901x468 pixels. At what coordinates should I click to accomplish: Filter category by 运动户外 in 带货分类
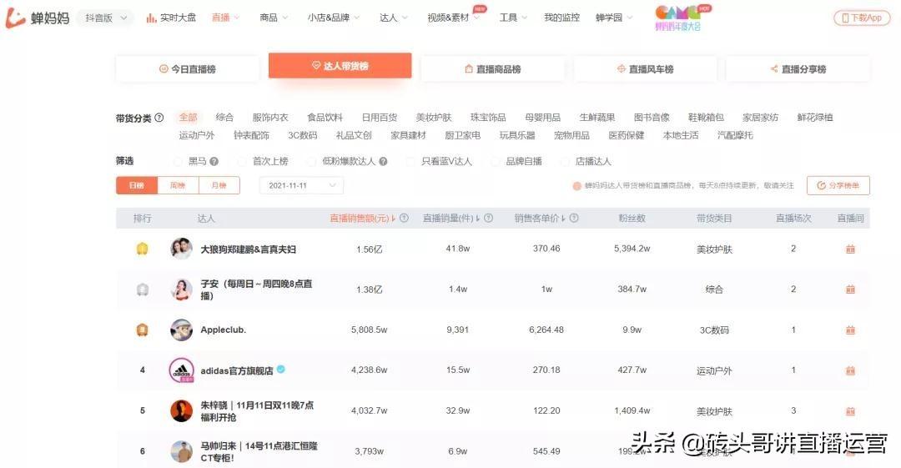tap(197, 135)
